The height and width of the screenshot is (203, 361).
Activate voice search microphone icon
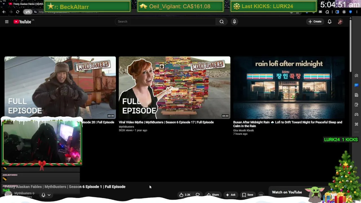234,21
